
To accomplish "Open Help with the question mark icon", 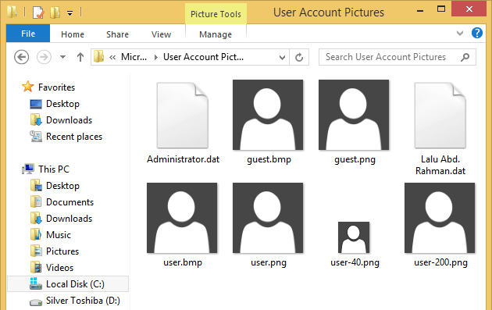I will (x=477, y=33).
